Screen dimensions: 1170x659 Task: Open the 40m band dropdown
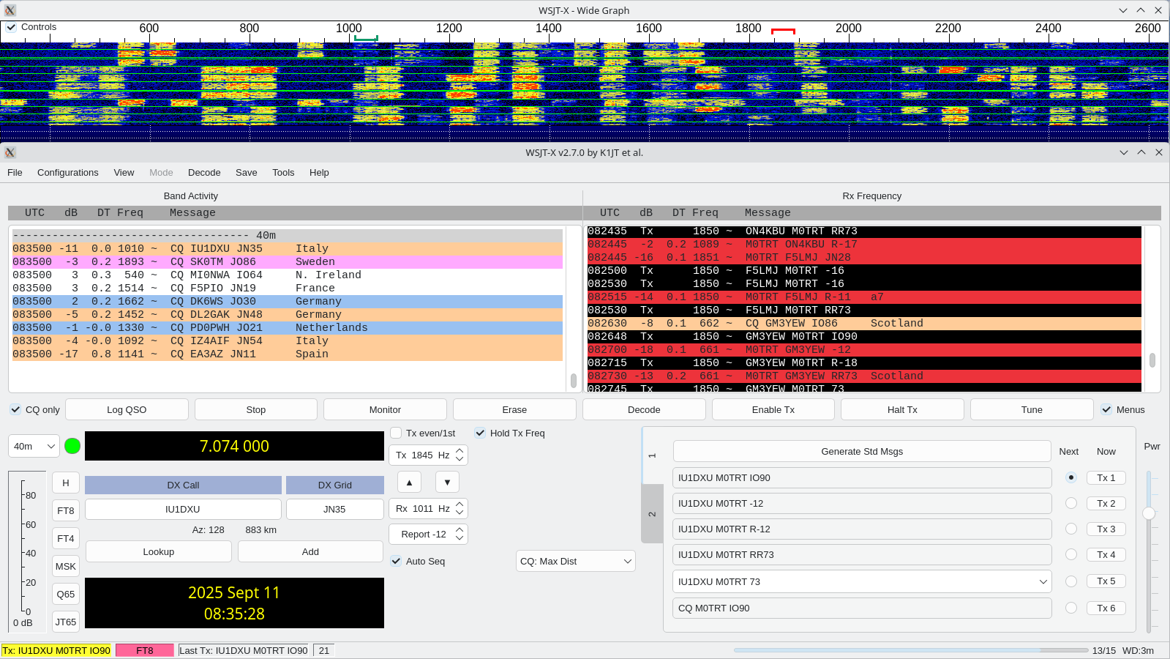pyautogui.click(x=34, y=446)
